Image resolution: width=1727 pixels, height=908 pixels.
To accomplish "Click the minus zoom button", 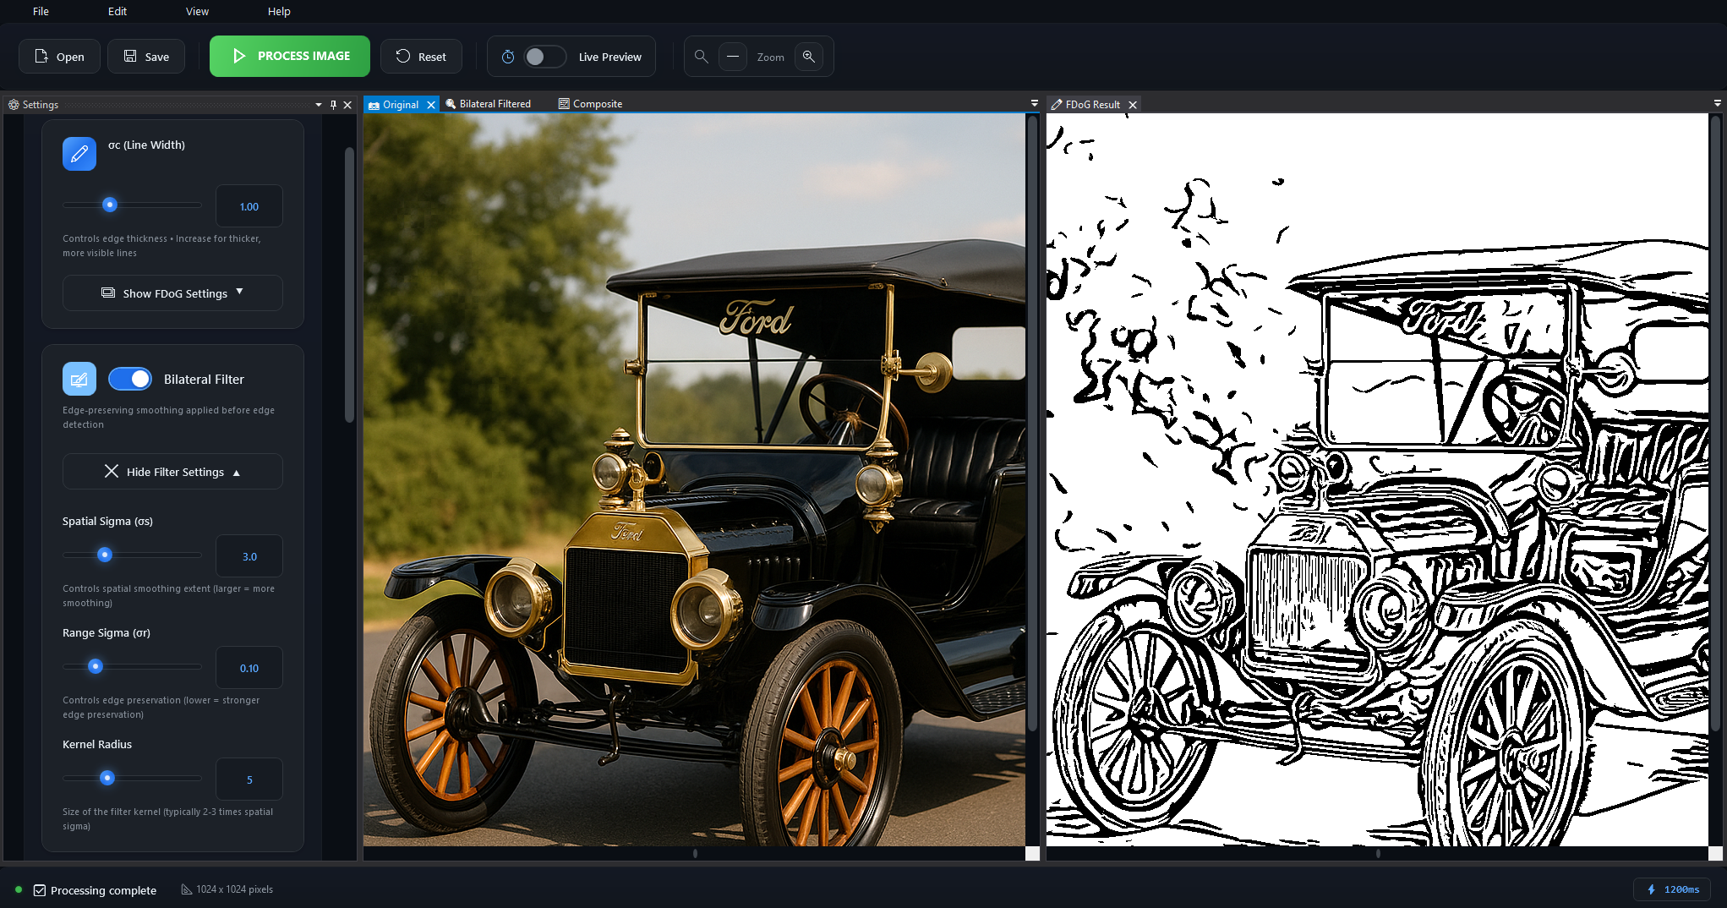I will 733,57.
